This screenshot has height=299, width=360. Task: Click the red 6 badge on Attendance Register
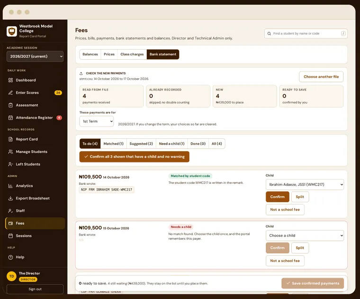click(x=59, y=118)
